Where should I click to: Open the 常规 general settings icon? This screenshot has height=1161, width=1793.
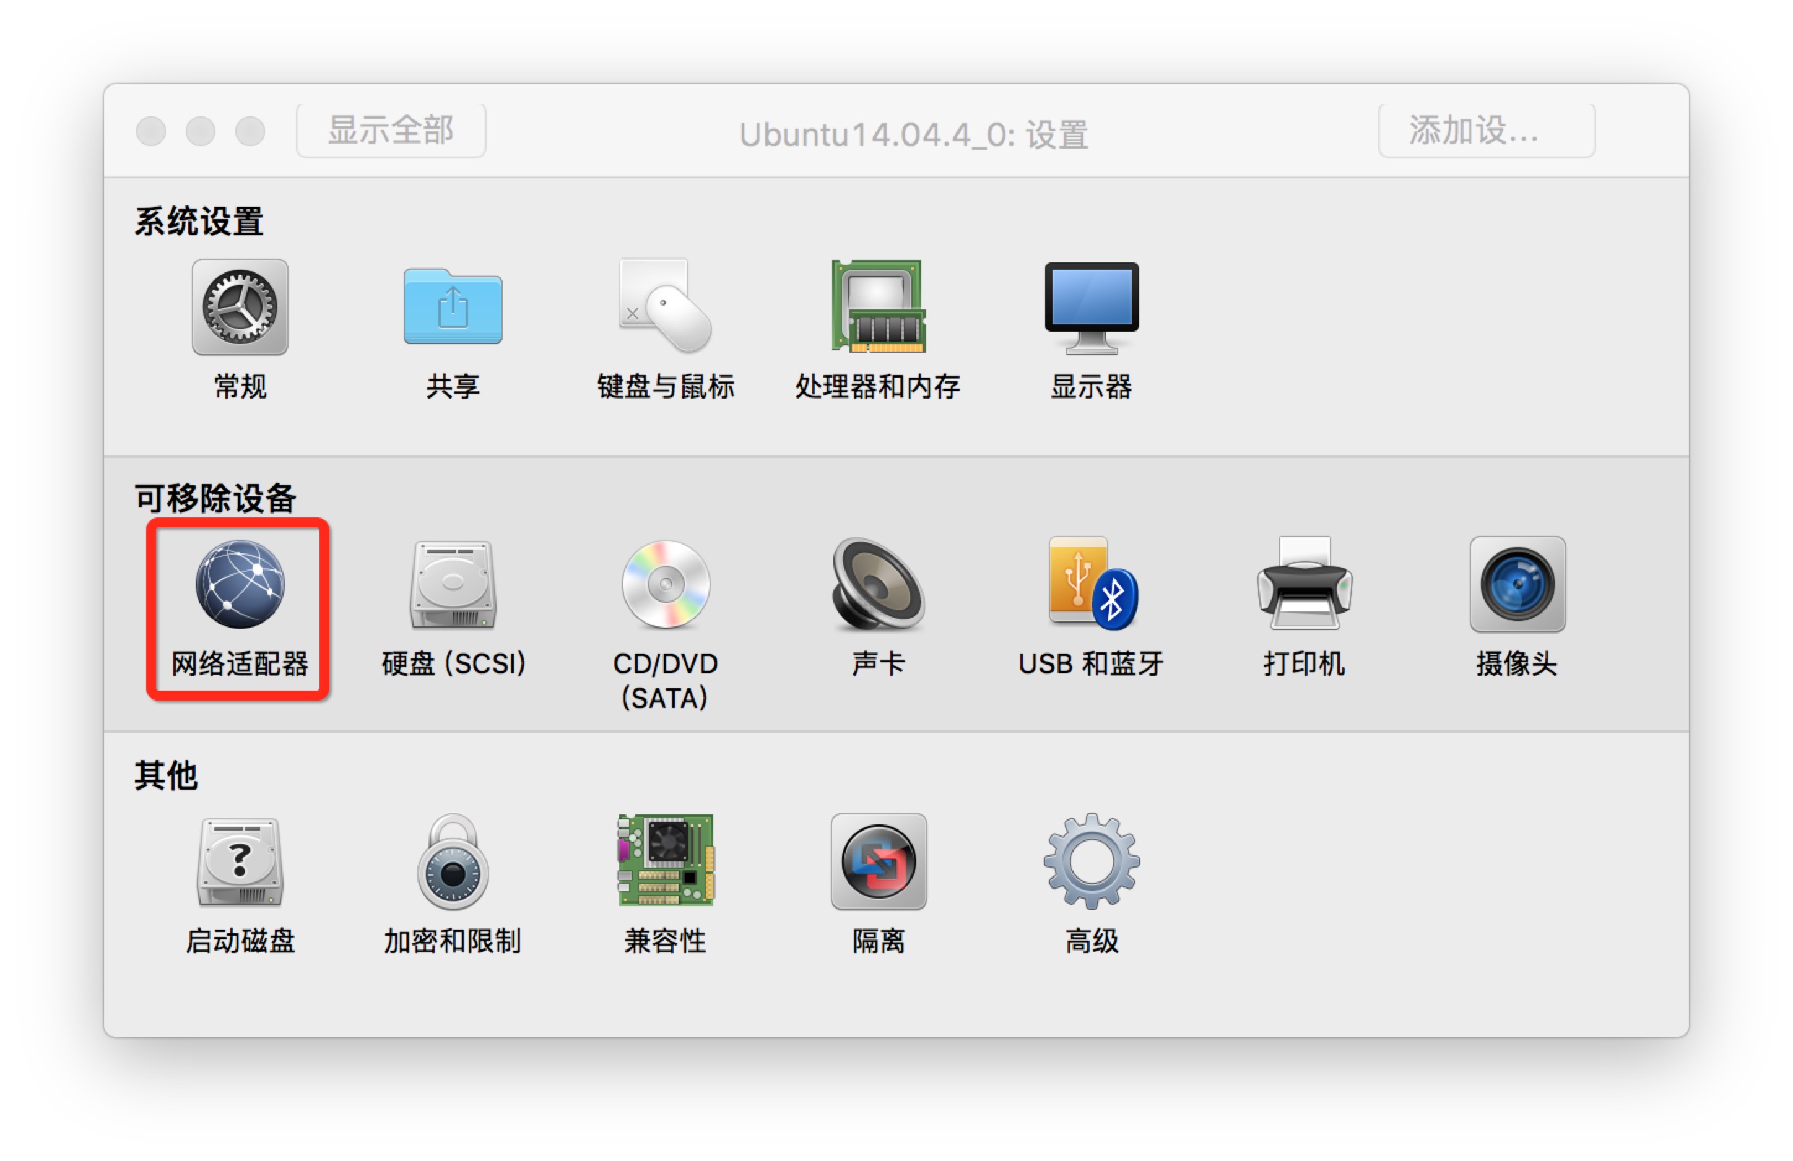click(x=240, y=307)
